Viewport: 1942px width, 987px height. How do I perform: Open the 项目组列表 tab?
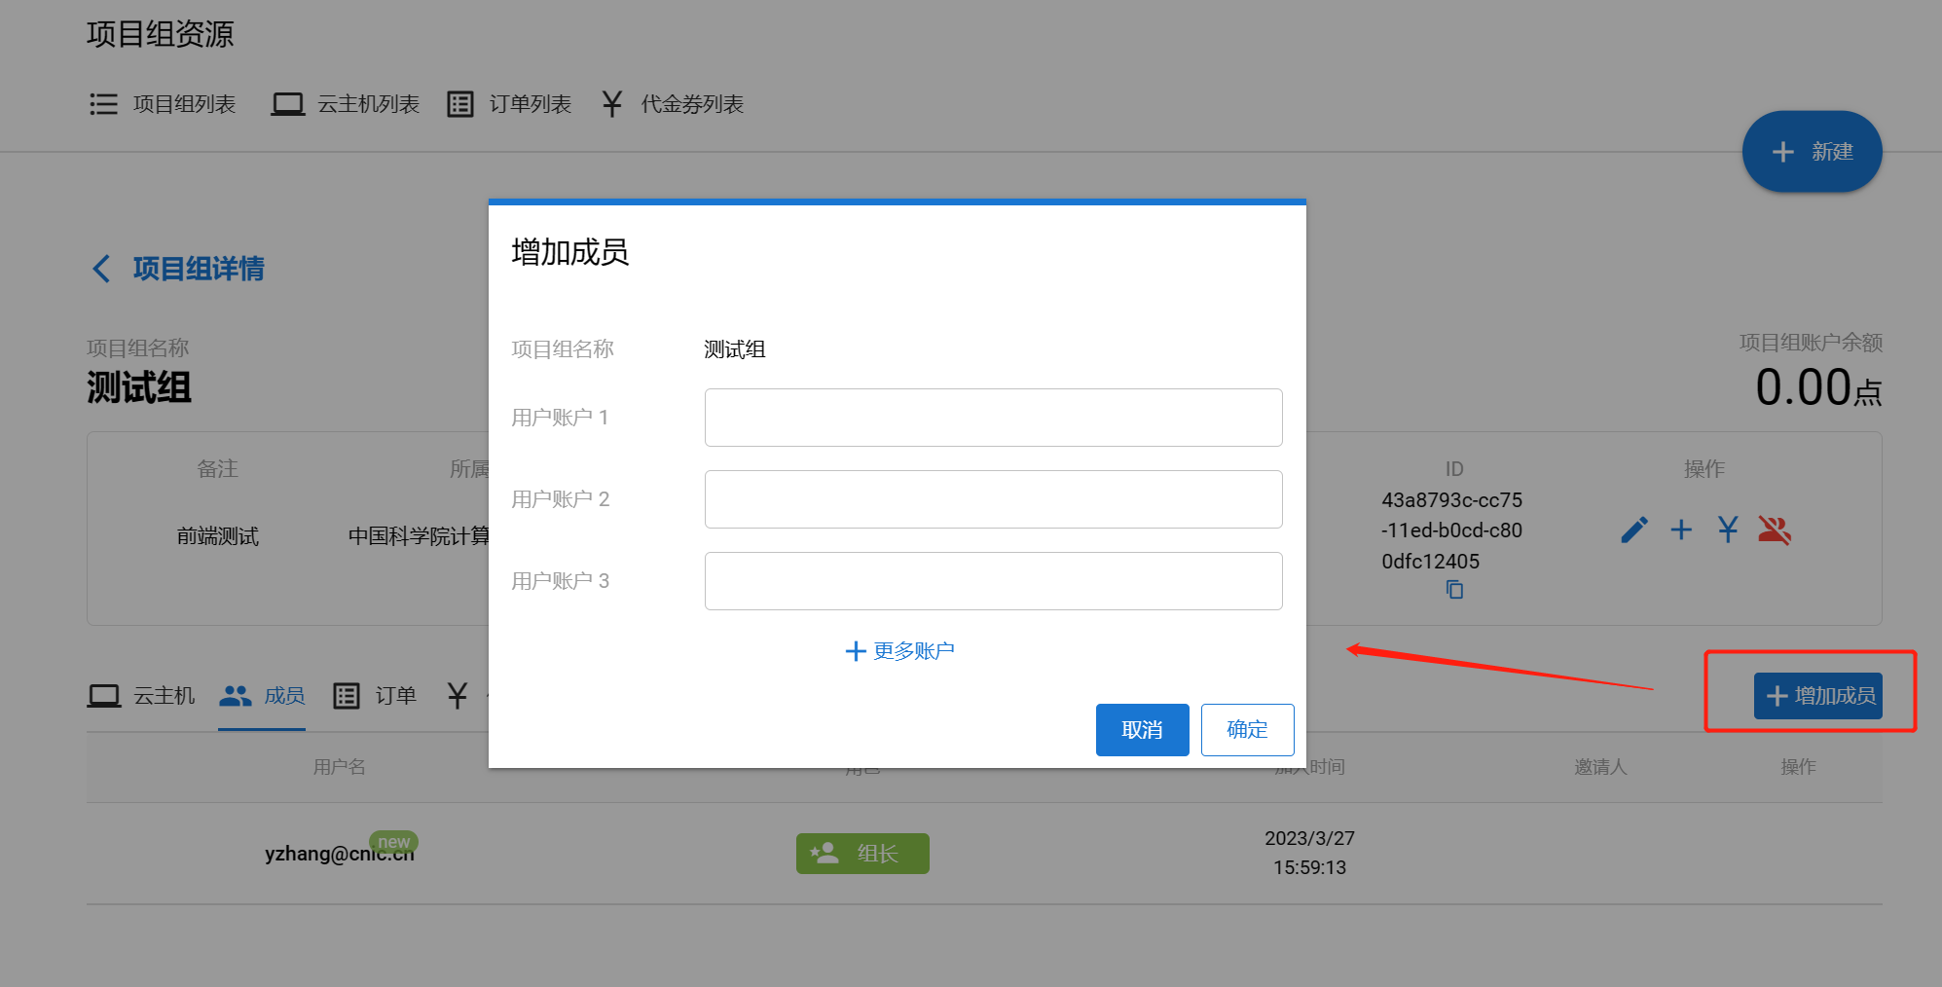[163, 104]
